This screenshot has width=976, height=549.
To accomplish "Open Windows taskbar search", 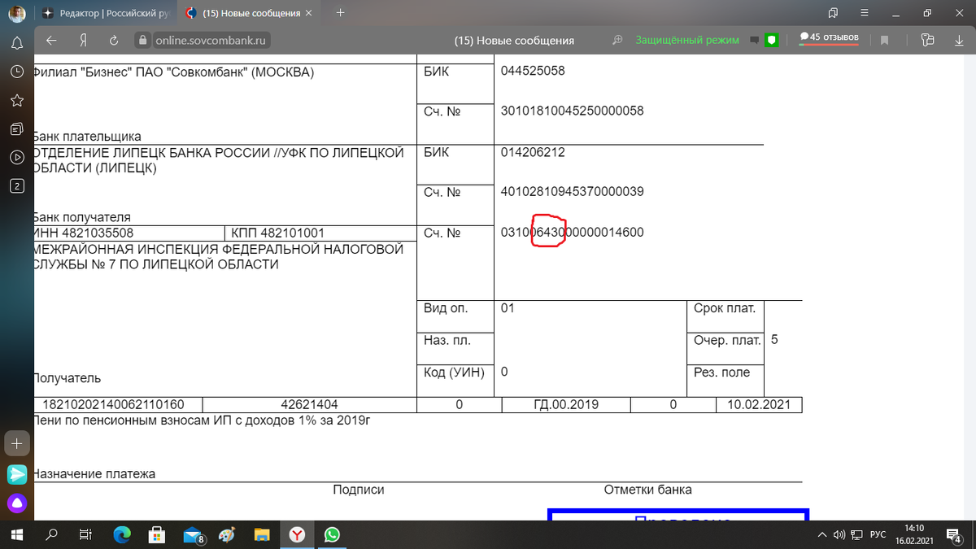I will [51, 534].
